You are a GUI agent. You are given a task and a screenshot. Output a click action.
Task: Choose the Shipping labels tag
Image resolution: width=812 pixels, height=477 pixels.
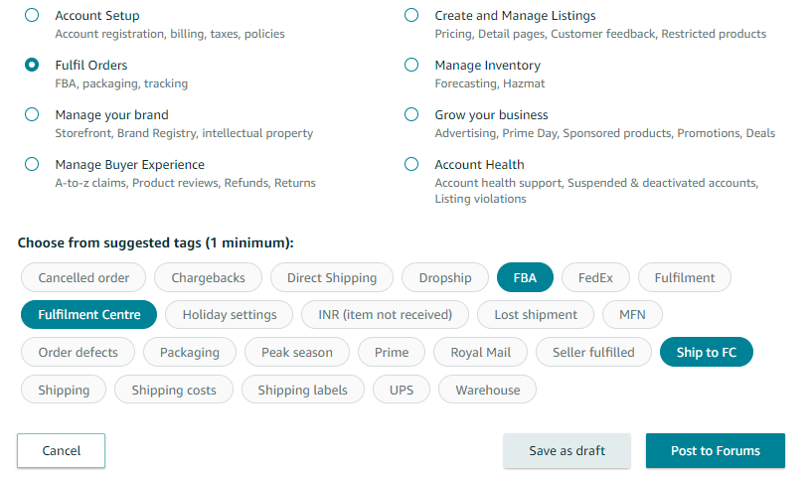[x=302, y=390]
